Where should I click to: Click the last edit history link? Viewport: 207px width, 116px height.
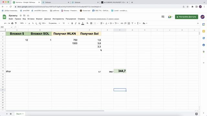pyautogui.click(x=103, y=19)
